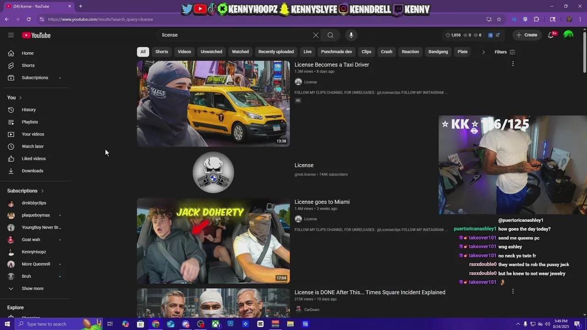
Task: Bookmark this page with the star
Action: coord(499,19)
